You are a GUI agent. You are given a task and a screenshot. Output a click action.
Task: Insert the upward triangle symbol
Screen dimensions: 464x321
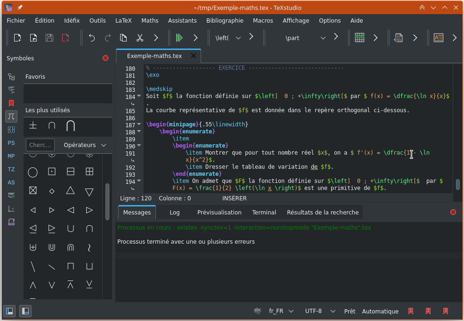click(x=71, y=190)
